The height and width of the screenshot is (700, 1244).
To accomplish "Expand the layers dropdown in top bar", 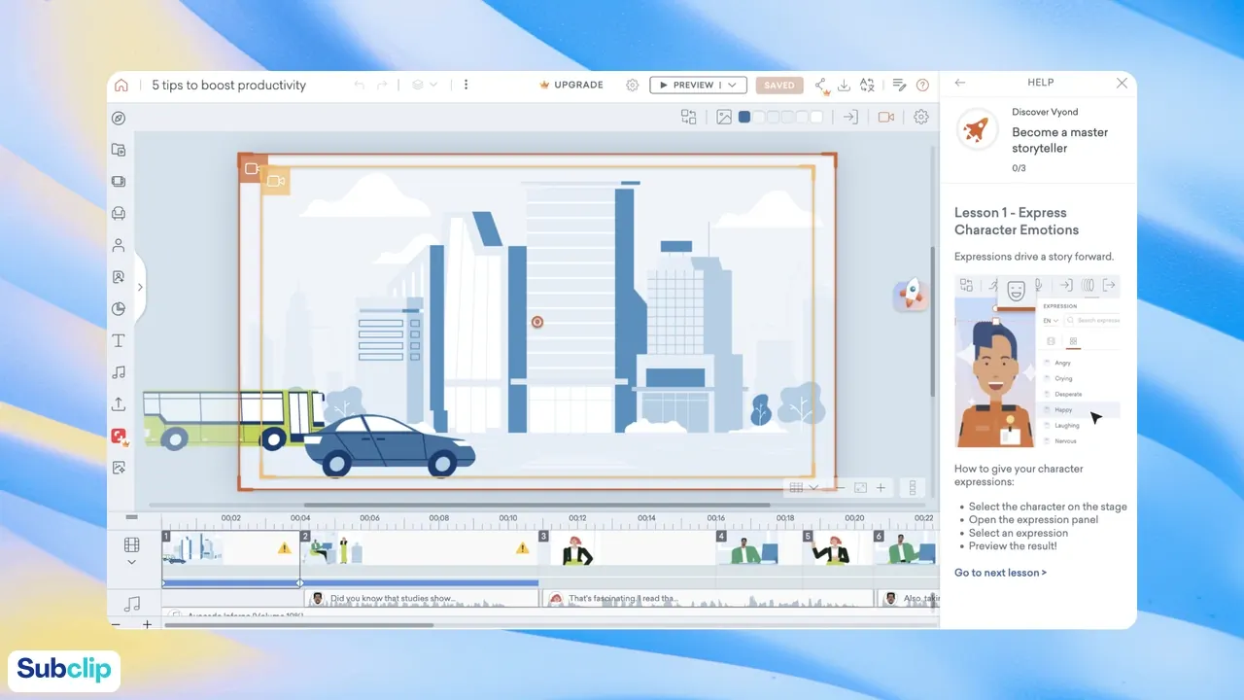I will (x=425, y=85).
